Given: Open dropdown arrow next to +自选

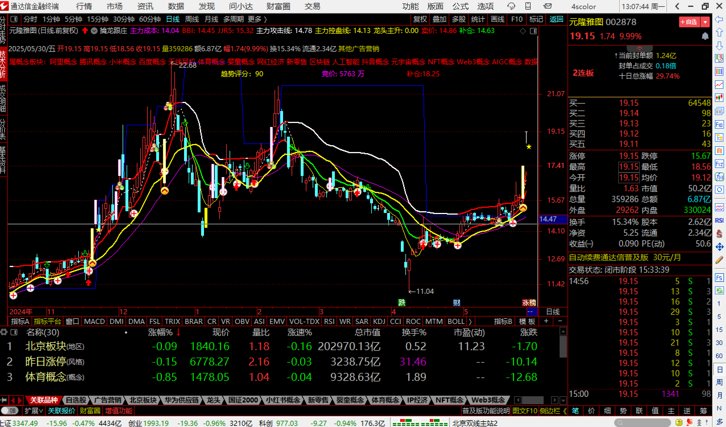Looking at the screenshot, I should pos(705,22).
